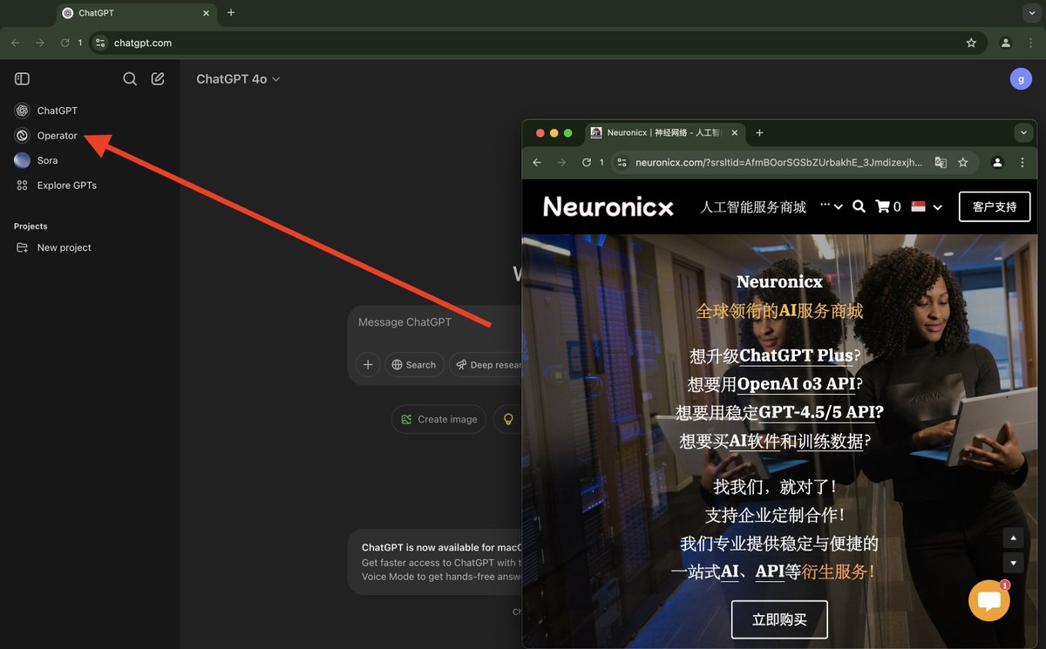Screen dimensions: 1046x649
Task: Open a new tab in the ChatGPT window
Action: (x=231, y=13)
